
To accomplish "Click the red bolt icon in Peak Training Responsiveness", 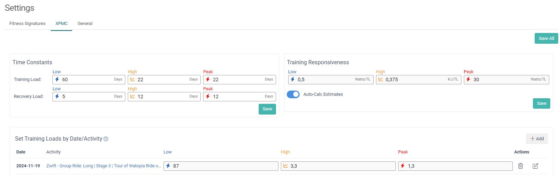I will (x=468, y=79).
